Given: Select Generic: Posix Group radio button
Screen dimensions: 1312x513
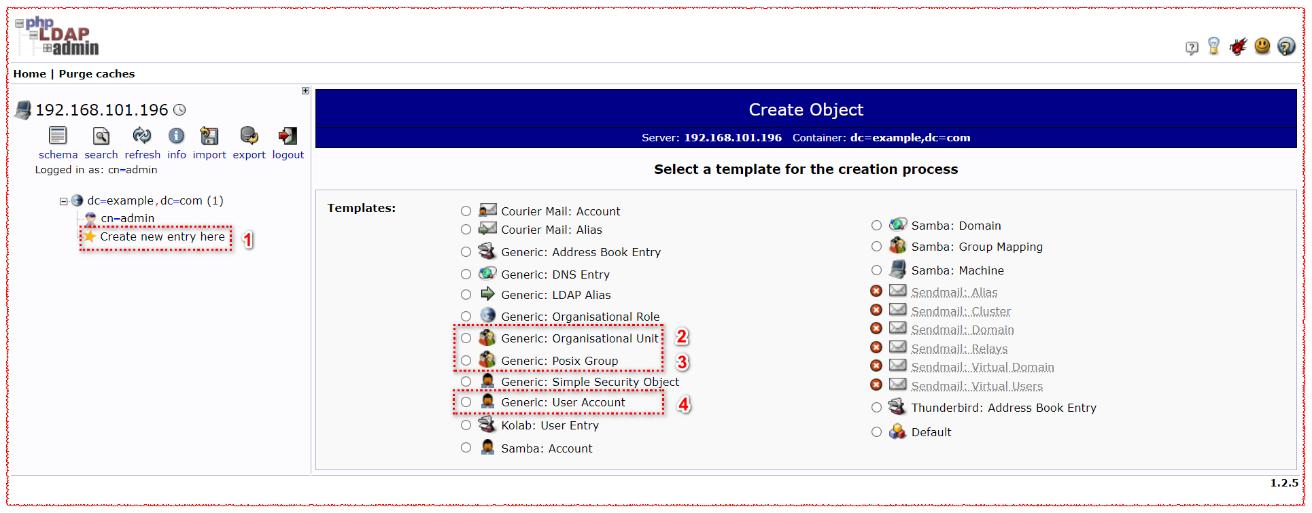Looking at the screenshot, I should pos(466,361).
